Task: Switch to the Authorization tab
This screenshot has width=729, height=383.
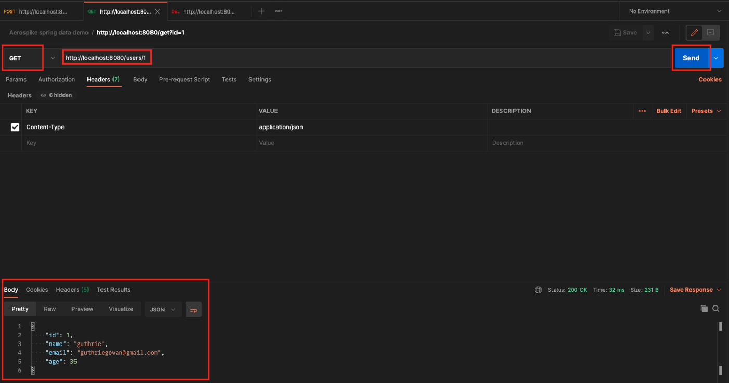Action: point(57,80)
